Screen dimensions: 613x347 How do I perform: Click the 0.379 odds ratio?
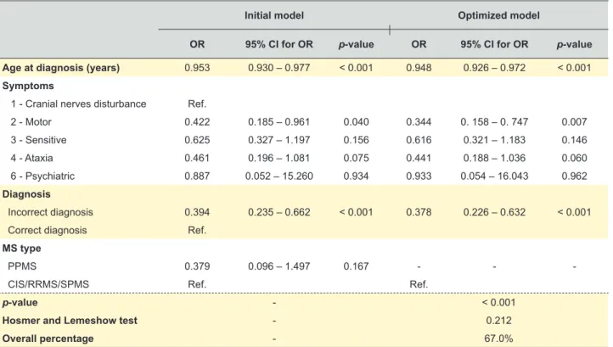(x=197, y=266)
